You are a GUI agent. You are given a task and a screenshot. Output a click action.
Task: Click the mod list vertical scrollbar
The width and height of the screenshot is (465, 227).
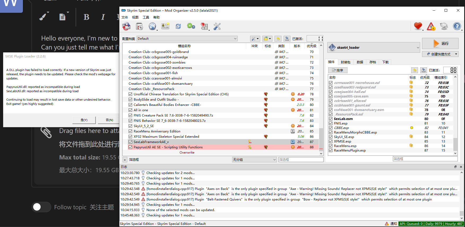click(x=321, y=99)
